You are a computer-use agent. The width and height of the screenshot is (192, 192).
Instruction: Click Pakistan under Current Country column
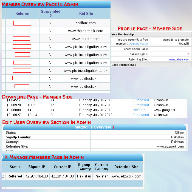pyautogui.click(x=101, y=176)
